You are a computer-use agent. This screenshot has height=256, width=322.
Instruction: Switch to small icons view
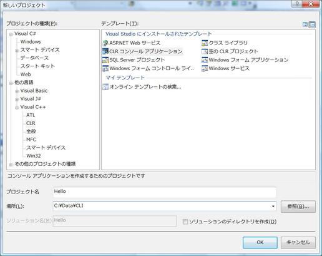[312, 24]
